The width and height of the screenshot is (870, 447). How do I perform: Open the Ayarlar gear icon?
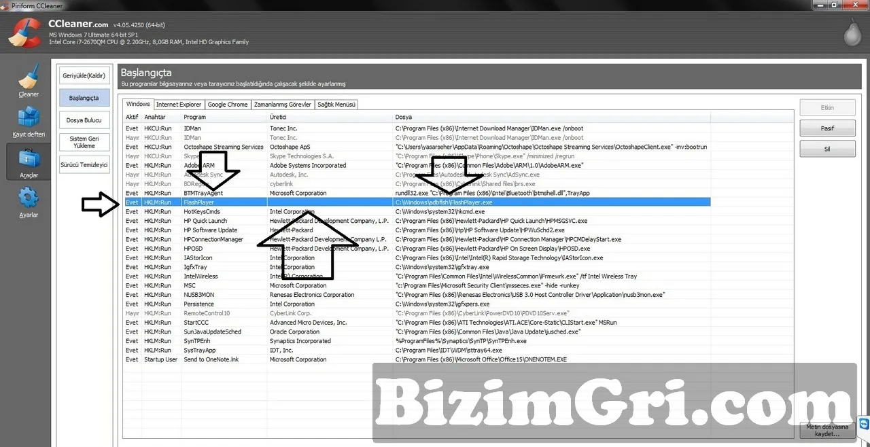click(29, 203)
